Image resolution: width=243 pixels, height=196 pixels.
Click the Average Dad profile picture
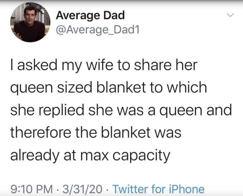point(30,22)
